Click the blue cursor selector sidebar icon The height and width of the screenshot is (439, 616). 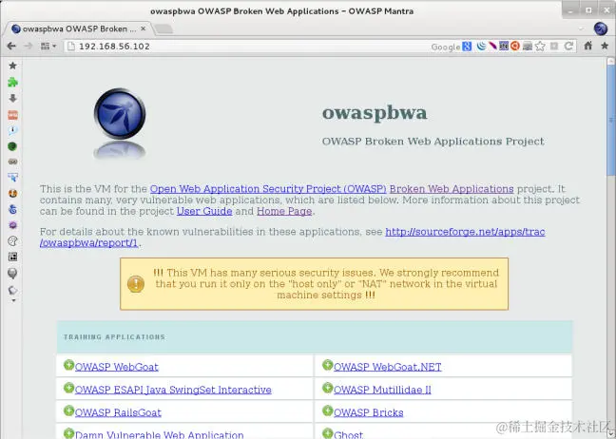[12, 178]
